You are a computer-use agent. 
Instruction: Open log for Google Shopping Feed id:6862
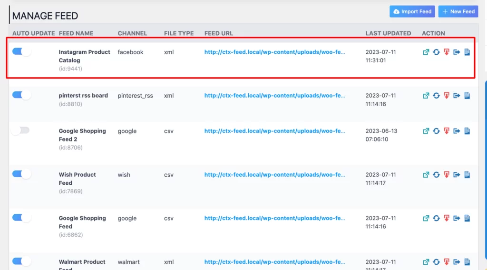[467, 218]
